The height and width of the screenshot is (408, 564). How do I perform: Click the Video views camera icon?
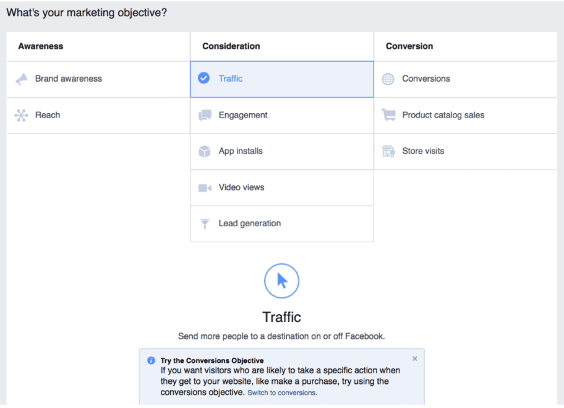[205, 188]
